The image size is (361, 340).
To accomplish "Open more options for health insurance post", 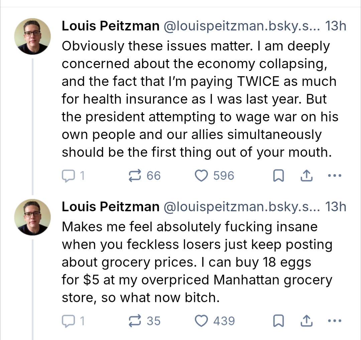I will [335, 176].
